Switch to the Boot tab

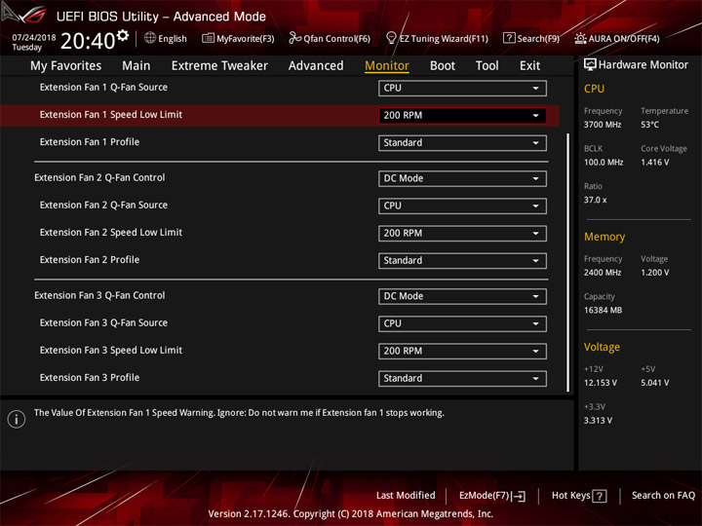443,66
